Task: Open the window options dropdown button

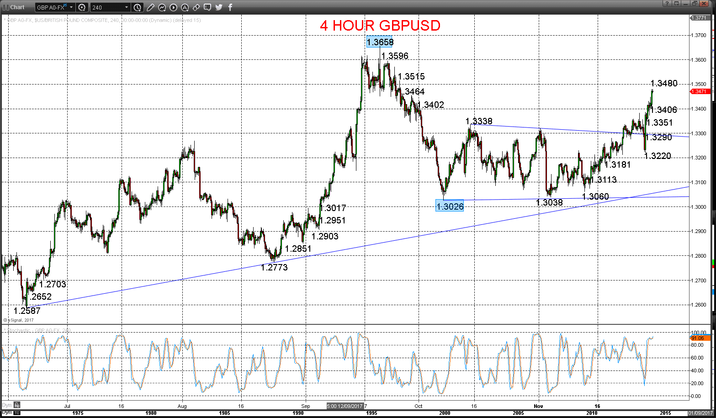Action: [677, 3]
